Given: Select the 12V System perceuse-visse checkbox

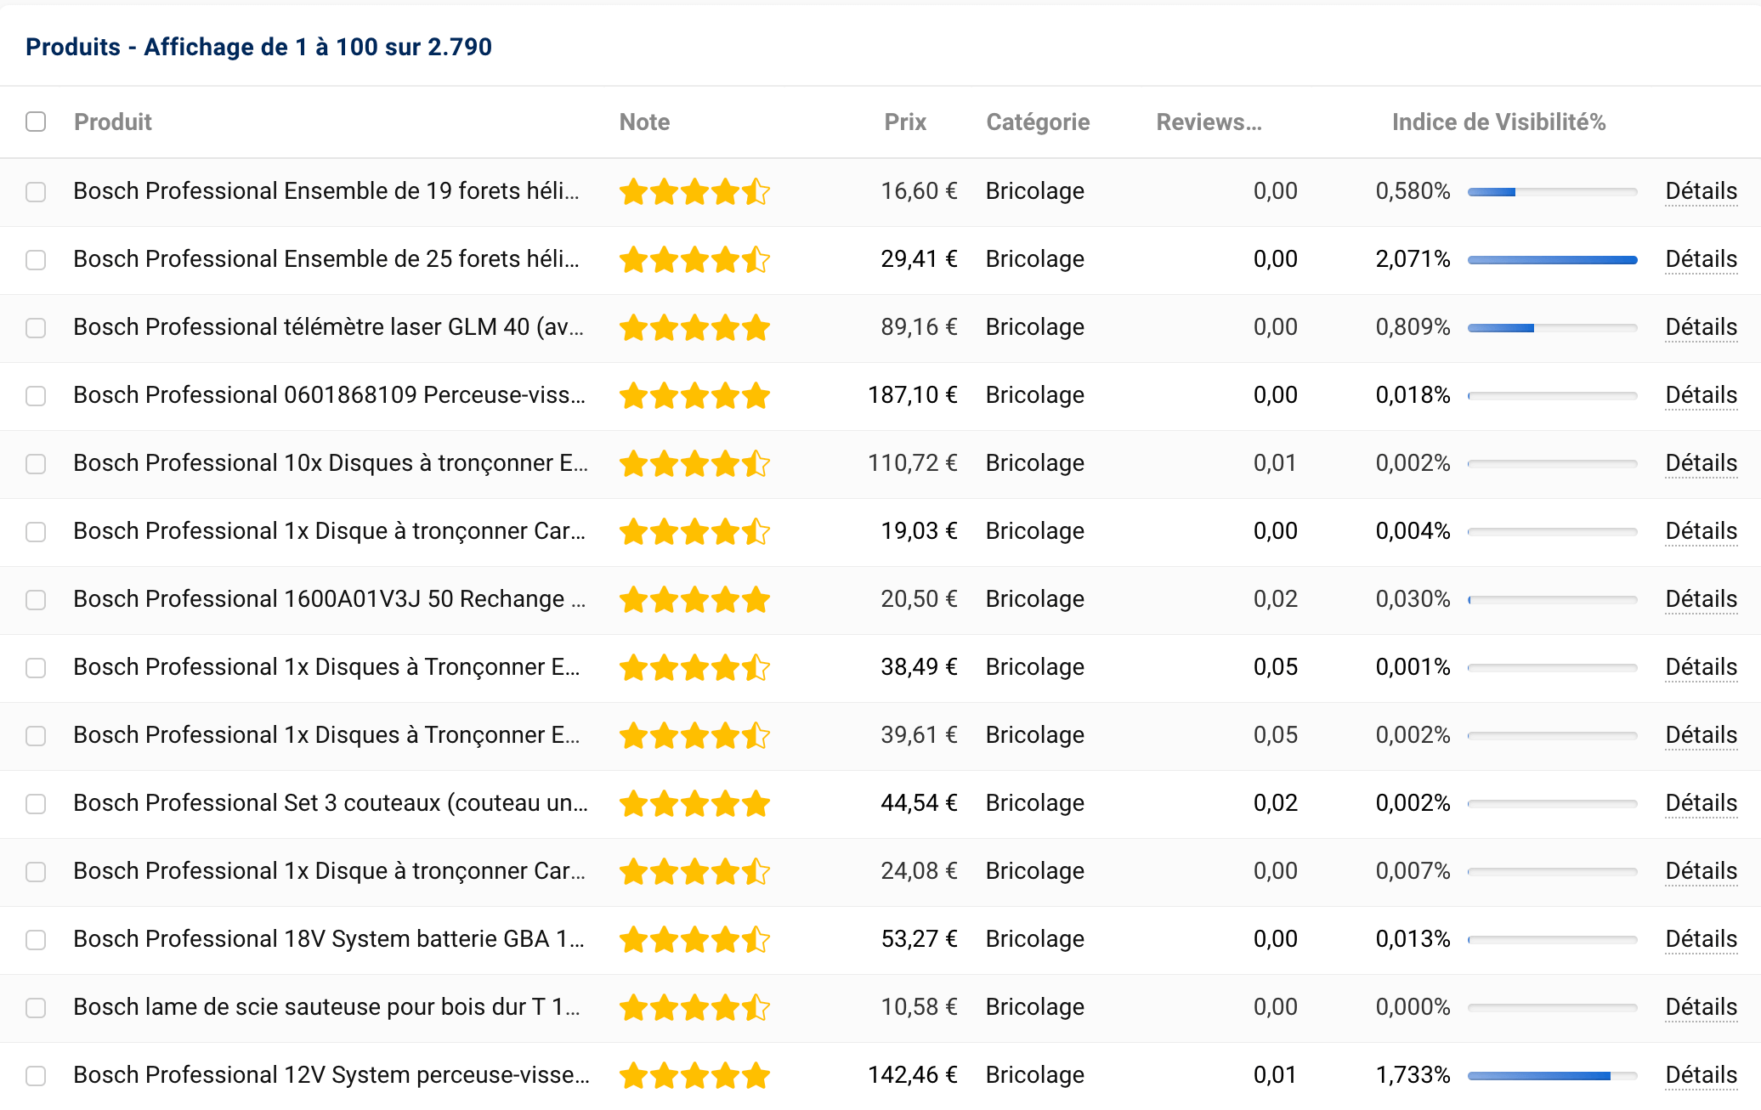Looking at the screenshot, I should (x=36, y=1076).
